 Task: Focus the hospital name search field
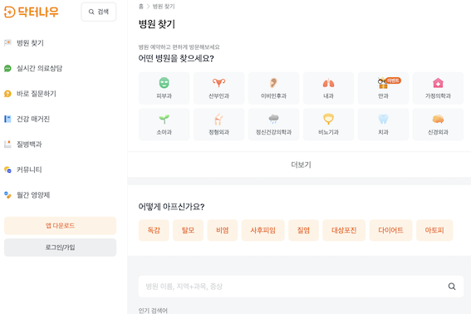(301, 287)
